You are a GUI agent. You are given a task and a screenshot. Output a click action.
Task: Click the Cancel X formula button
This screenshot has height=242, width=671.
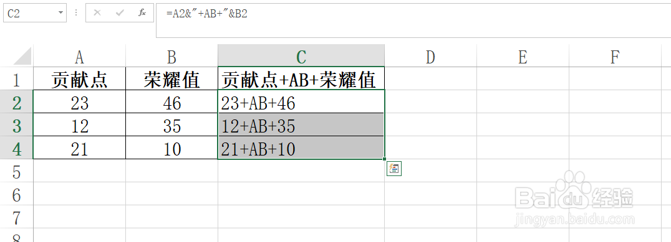[x=97, y=13]
